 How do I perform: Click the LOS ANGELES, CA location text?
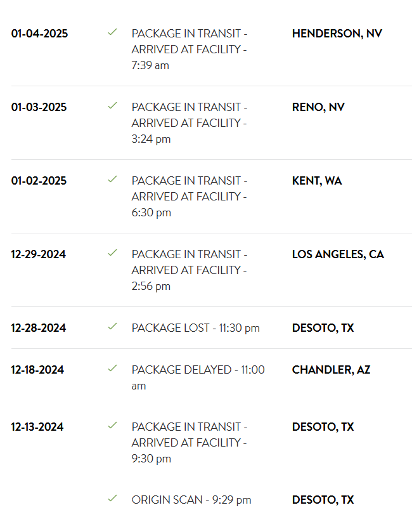point(338,254)
